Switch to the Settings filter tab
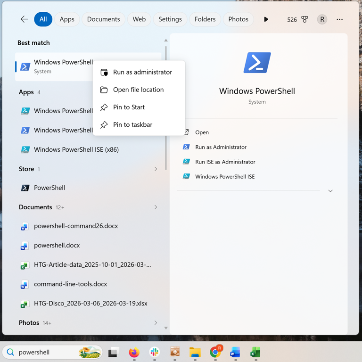Viewport: 362px width, 362px height. click(170, 19)
